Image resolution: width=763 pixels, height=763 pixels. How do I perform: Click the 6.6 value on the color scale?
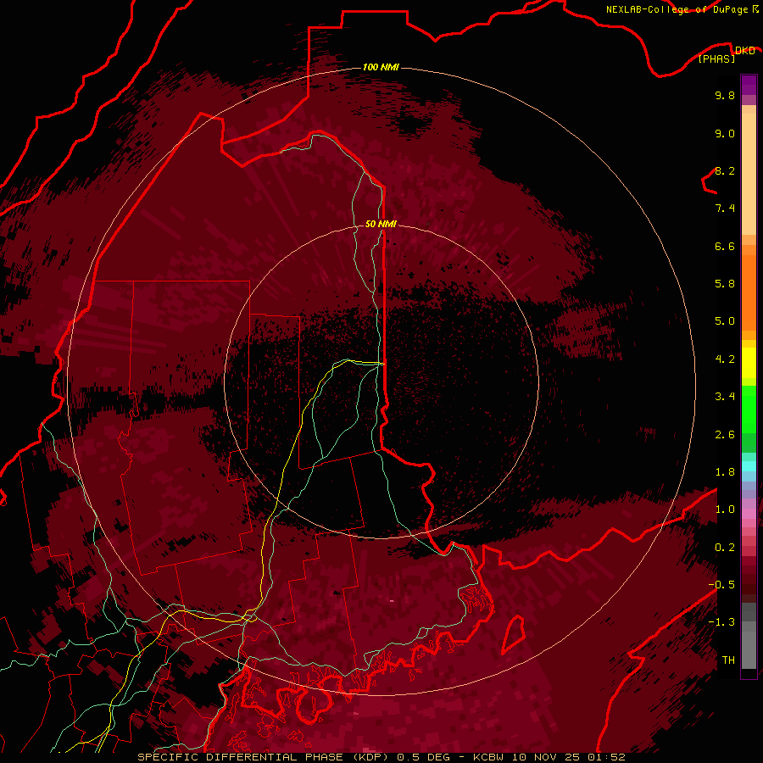coord(725,246)
